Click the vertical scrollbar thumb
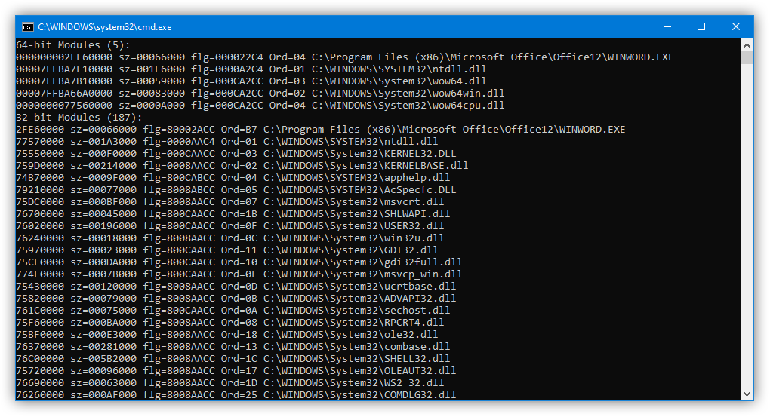The image size is (770, 417). point(747,58)
